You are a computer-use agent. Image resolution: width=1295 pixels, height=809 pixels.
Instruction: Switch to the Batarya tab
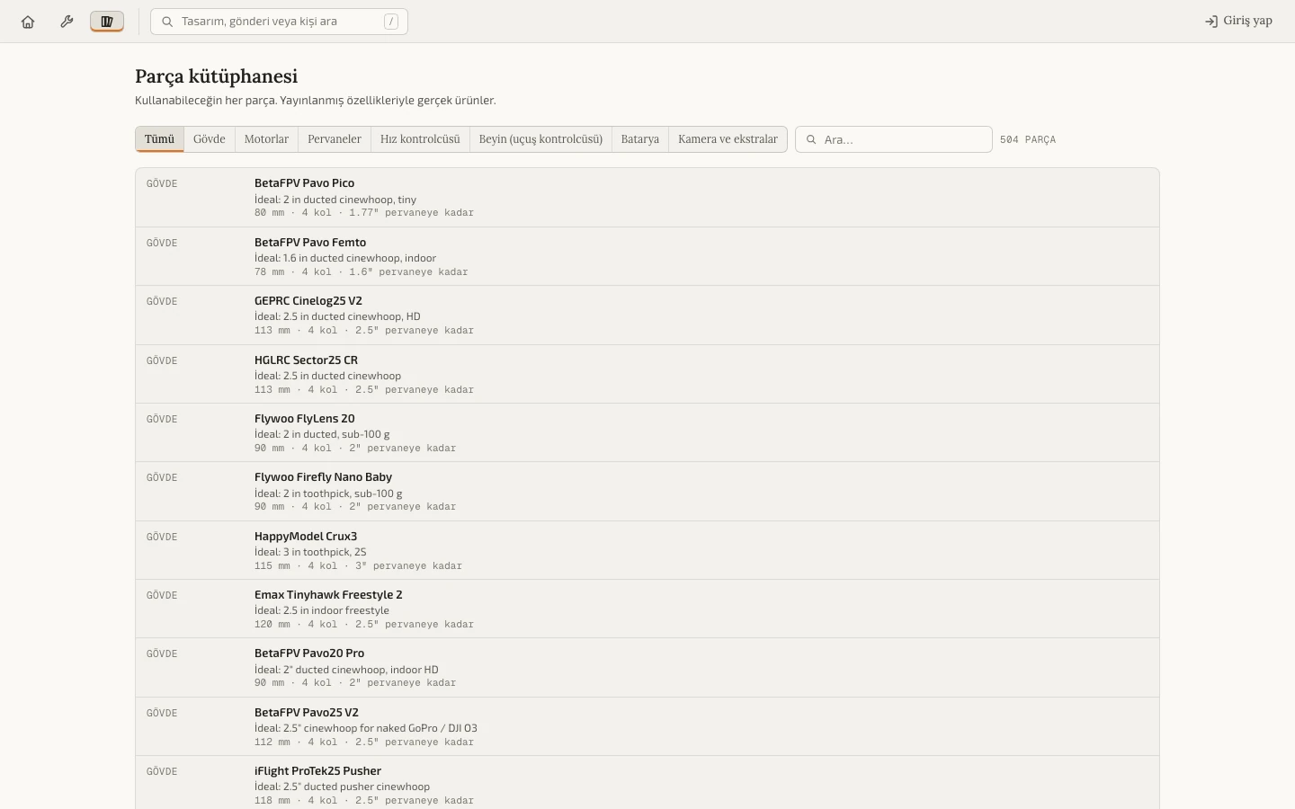pos(640,139)
